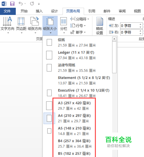The width and height of the screenshot is (144, 157).
Task: Choose Ledger (11 x 17 英寸) size
Action: 78,55
